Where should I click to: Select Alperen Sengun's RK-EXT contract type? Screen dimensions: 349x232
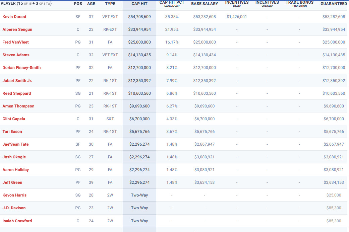coord(110,29)
